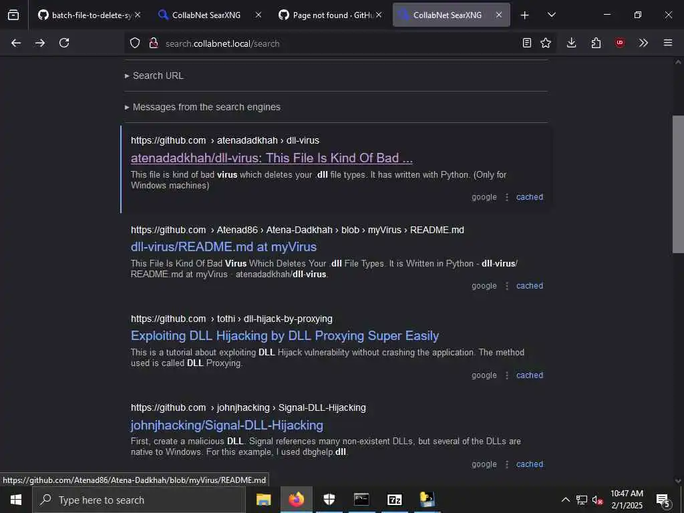Close the Page not found GitHub tab
Screen dimensions: 684x513
coord(379,15)
